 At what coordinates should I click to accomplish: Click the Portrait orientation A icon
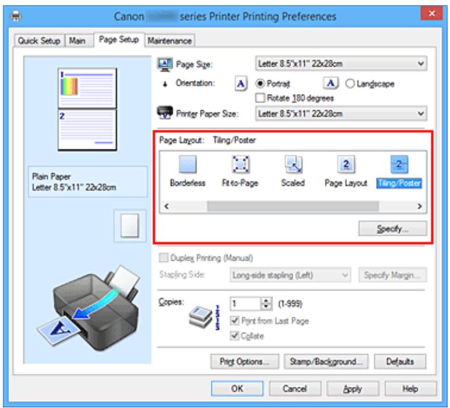coord(242,82)
